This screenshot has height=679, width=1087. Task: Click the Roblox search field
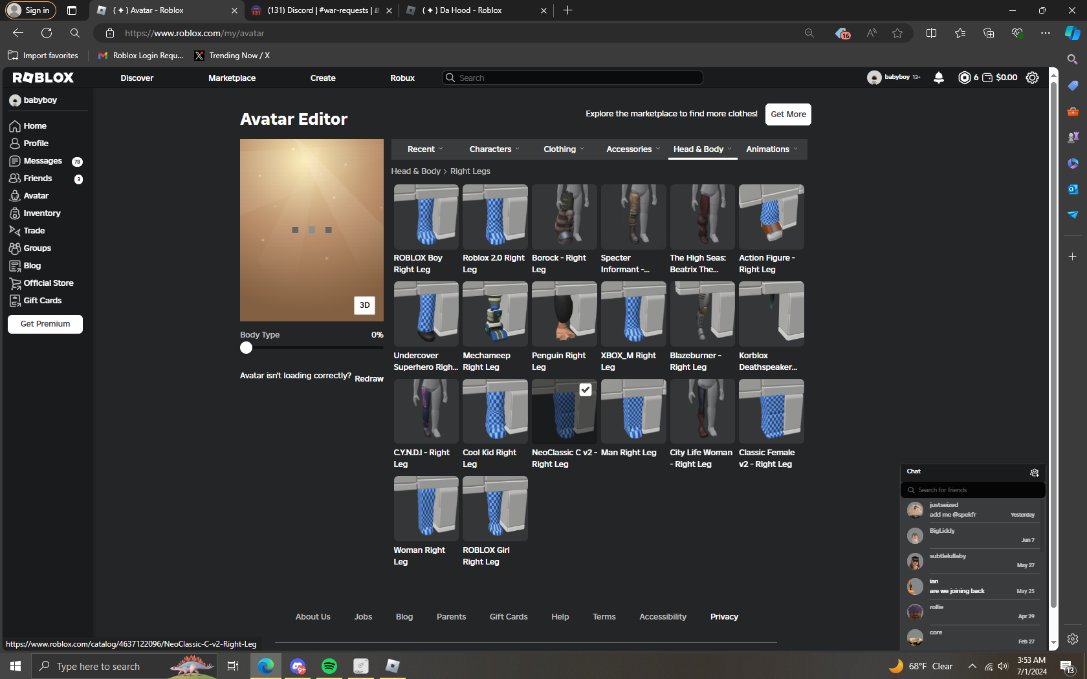[x=573, y=78]
